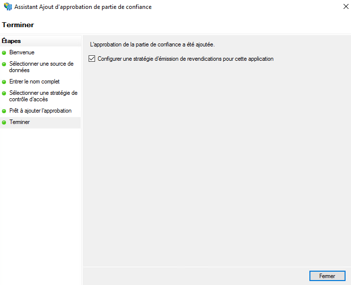Click the green bullet next to the Terminer step
This screenshot has height=285, width=351.
pos(4,122)
